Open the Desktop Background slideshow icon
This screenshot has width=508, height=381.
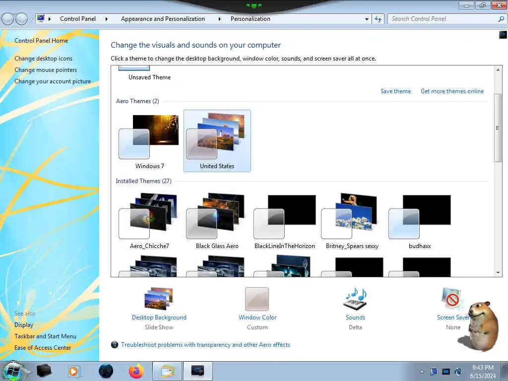click(159, 298)
